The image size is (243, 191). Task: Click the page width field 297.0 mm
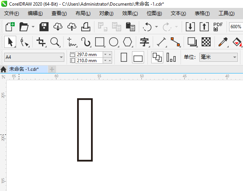click(89, 55)
